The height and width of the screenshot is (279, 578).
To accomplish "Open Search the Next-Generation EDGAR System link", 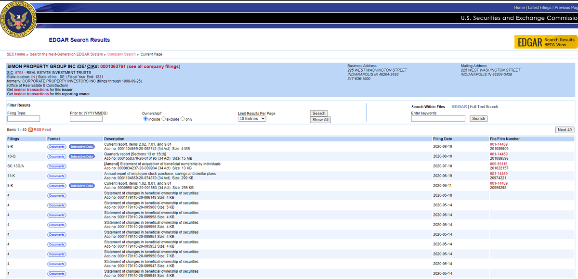I will pyautogui.click(x=66, y=54).
